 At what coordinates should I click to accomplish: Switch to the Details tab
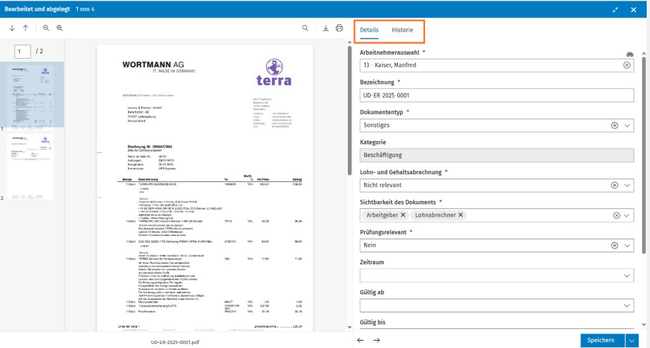tap(369, 30)
